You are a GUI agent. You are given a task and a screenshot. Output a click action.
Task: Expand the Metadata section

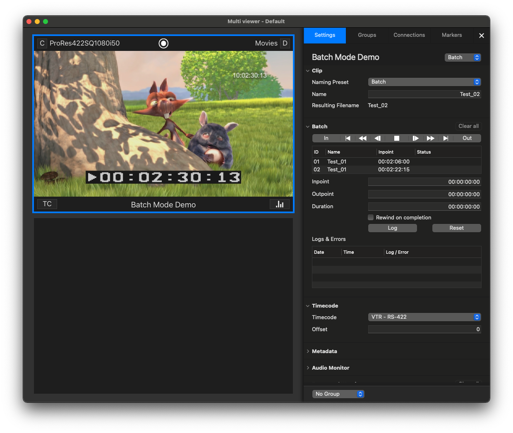tap(308, 351)
